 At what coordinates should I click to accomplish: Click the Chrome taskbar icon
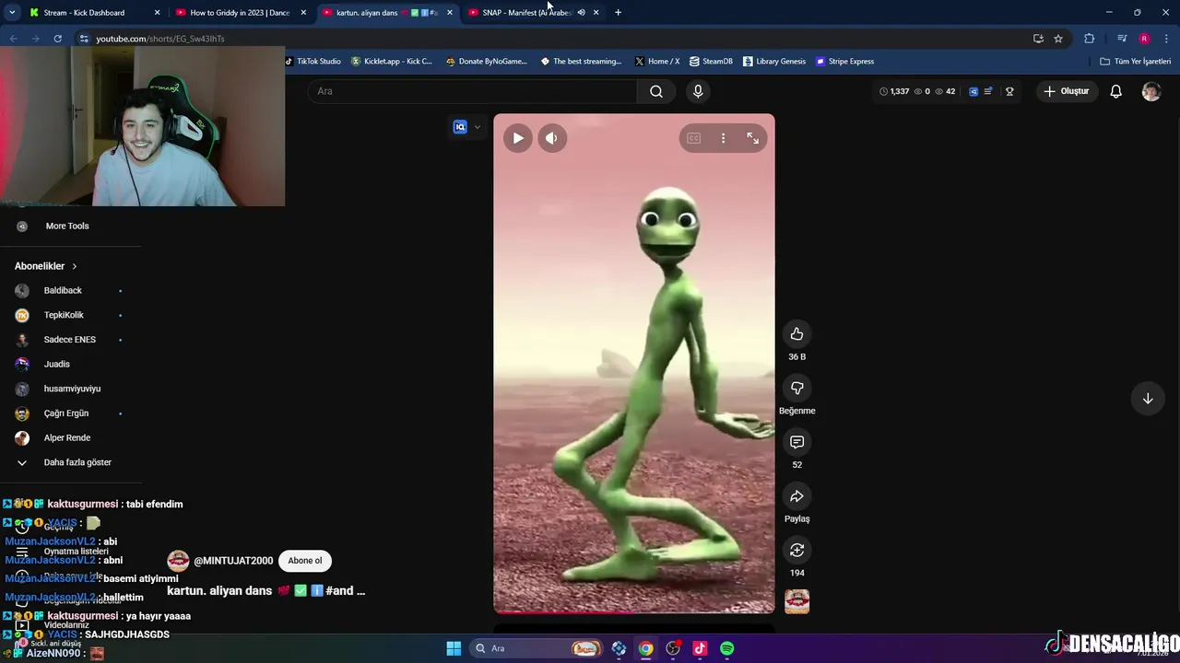tap(646, 648)
